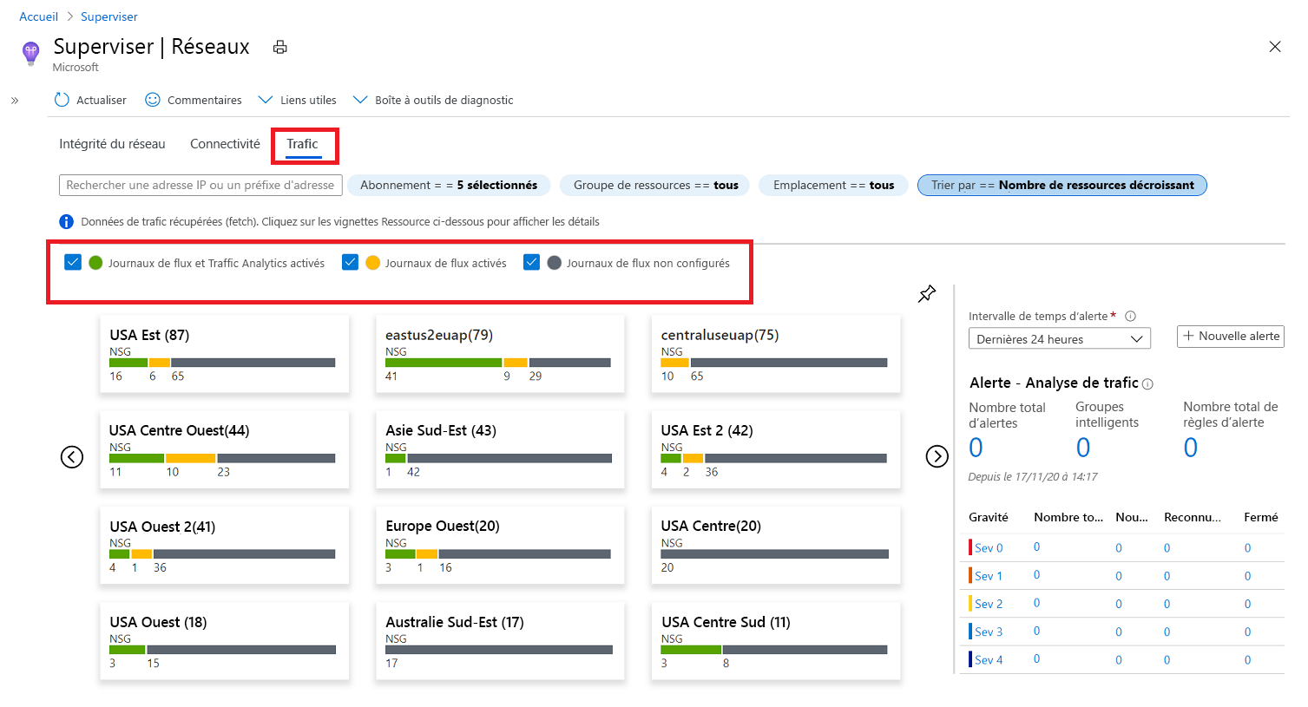The height and width of the screenshot is (707, 1308).
Task: Open the USA Centre(20) card
Action: click(x=776, y=545)
